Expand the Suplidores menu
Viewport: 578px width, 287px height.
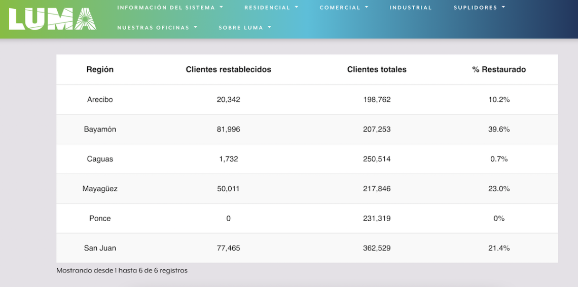[479, 8]
